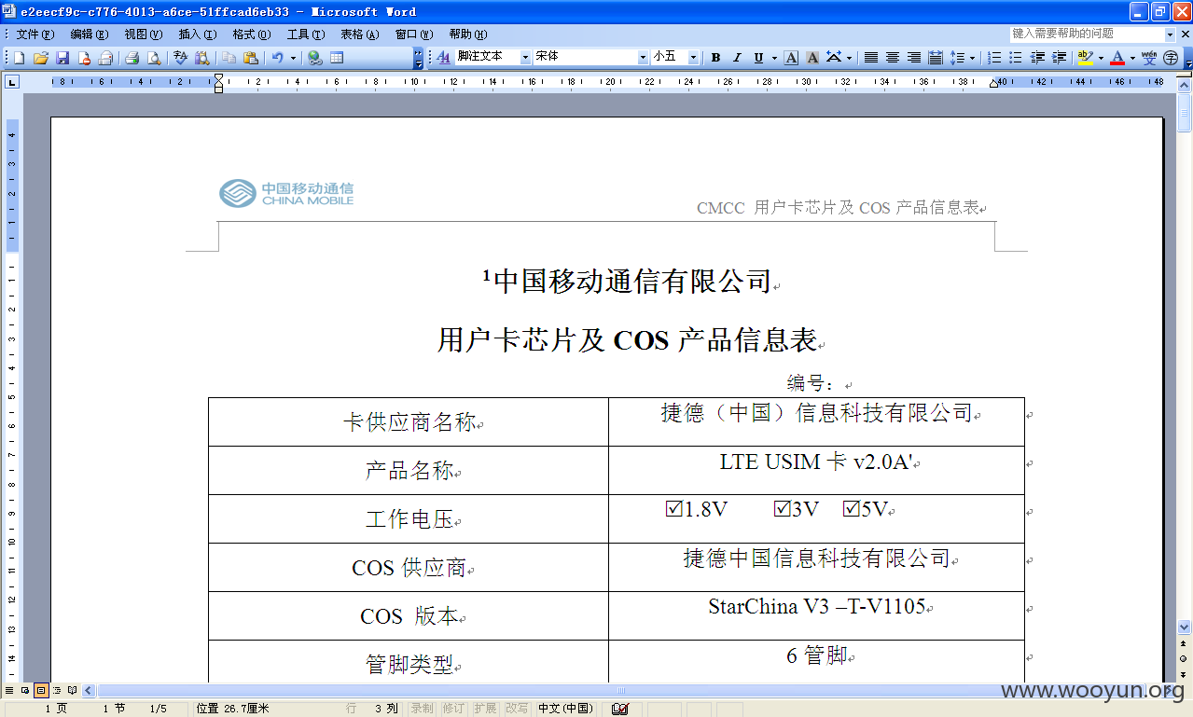The image size is (1193, 717).
Task: Copy selection with Copy icon
Action: [x=229, y=58]
